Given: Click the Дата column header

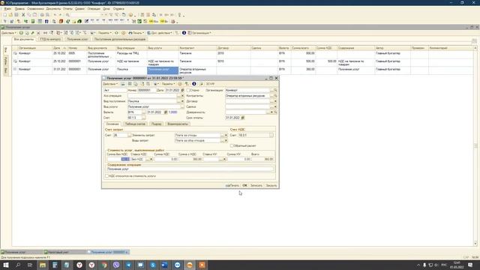Looking at the screenshot, I should pos(59,48).
